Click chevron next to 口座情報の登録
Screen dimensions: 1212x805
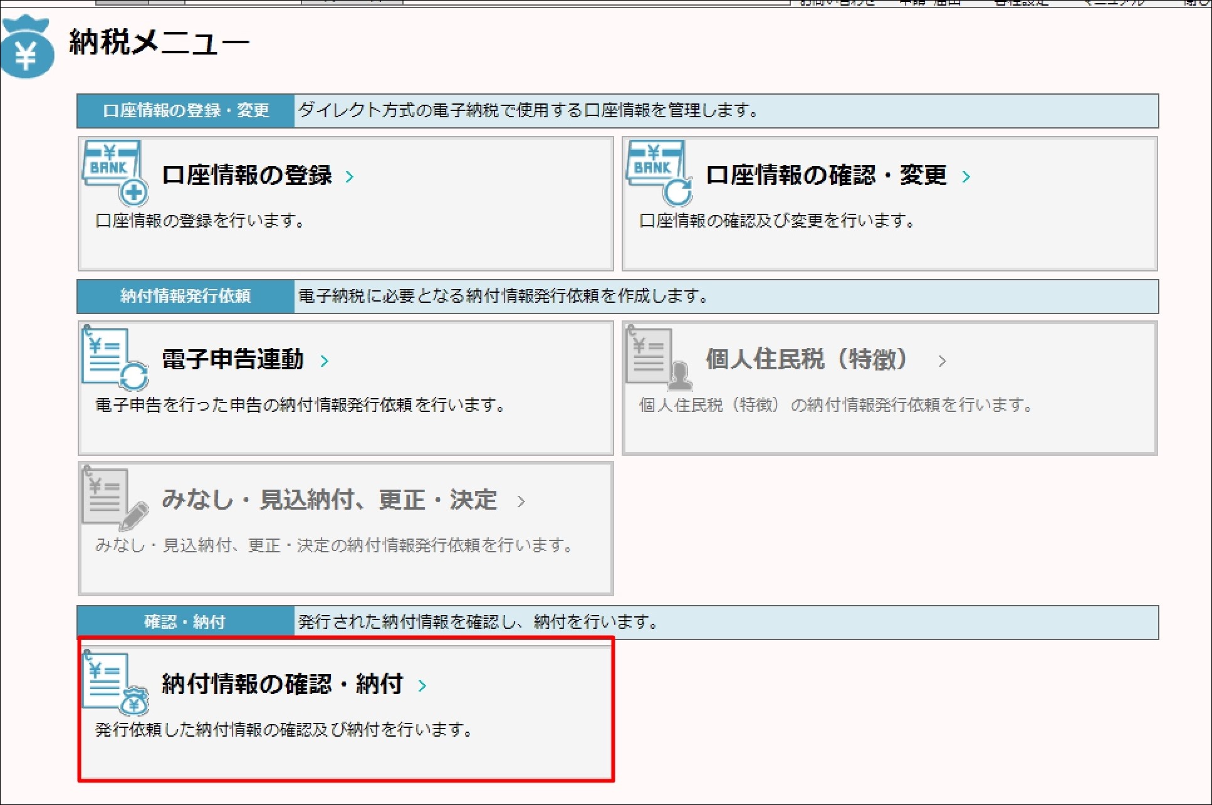point(350,177)
